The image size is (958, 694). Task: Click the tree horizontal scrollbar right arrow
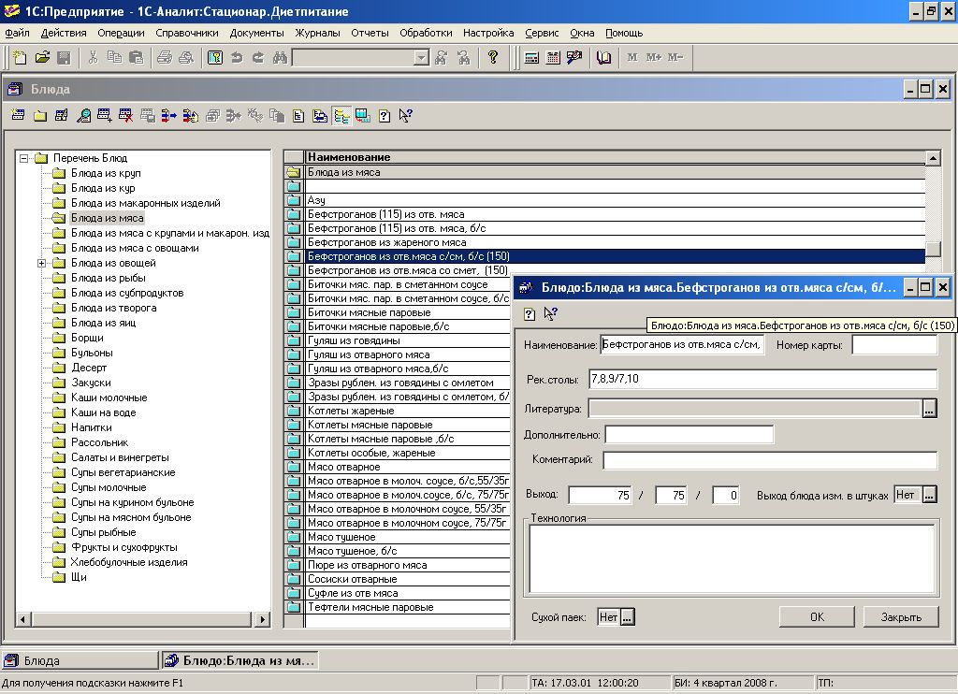tap(262, 619)
